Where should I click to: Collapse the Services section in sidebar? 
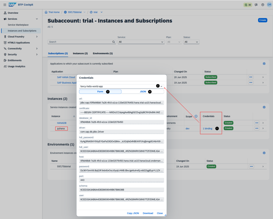pos(37,19)
